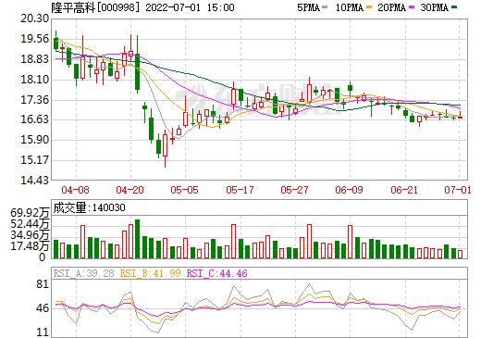Click the 5PMA gray legend swatch
481x338 pixels.
point(325,7)
